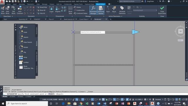Click the Windows taskbar search box

point(27,103)
